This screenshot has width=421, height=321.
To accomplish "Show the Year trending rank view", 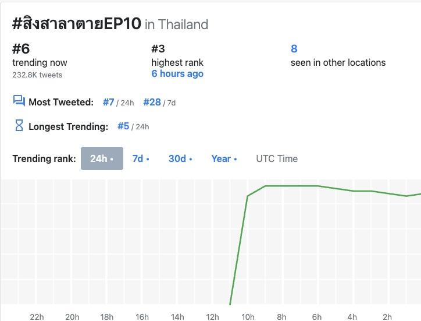I will [x=224, y=158].
